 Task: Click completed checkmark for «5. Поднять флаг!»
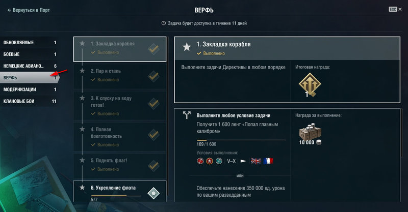tap(155, 164)
